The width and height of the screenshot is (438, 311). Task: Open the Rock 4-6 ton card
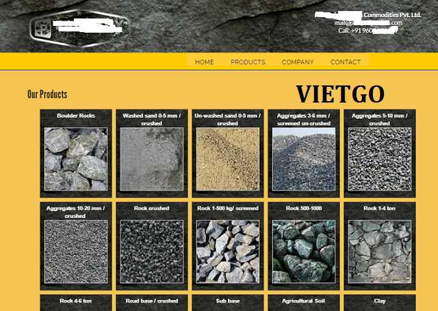[x=76, y=303]
